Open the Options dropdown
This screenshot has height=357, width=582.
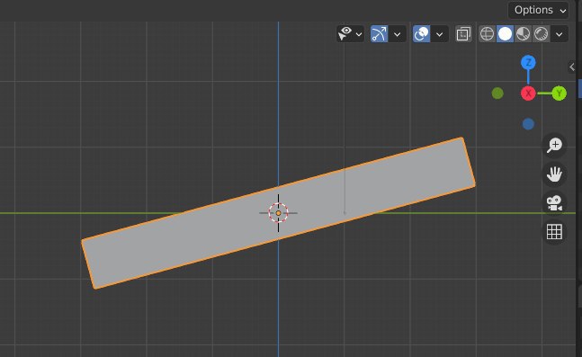(538, 10)
